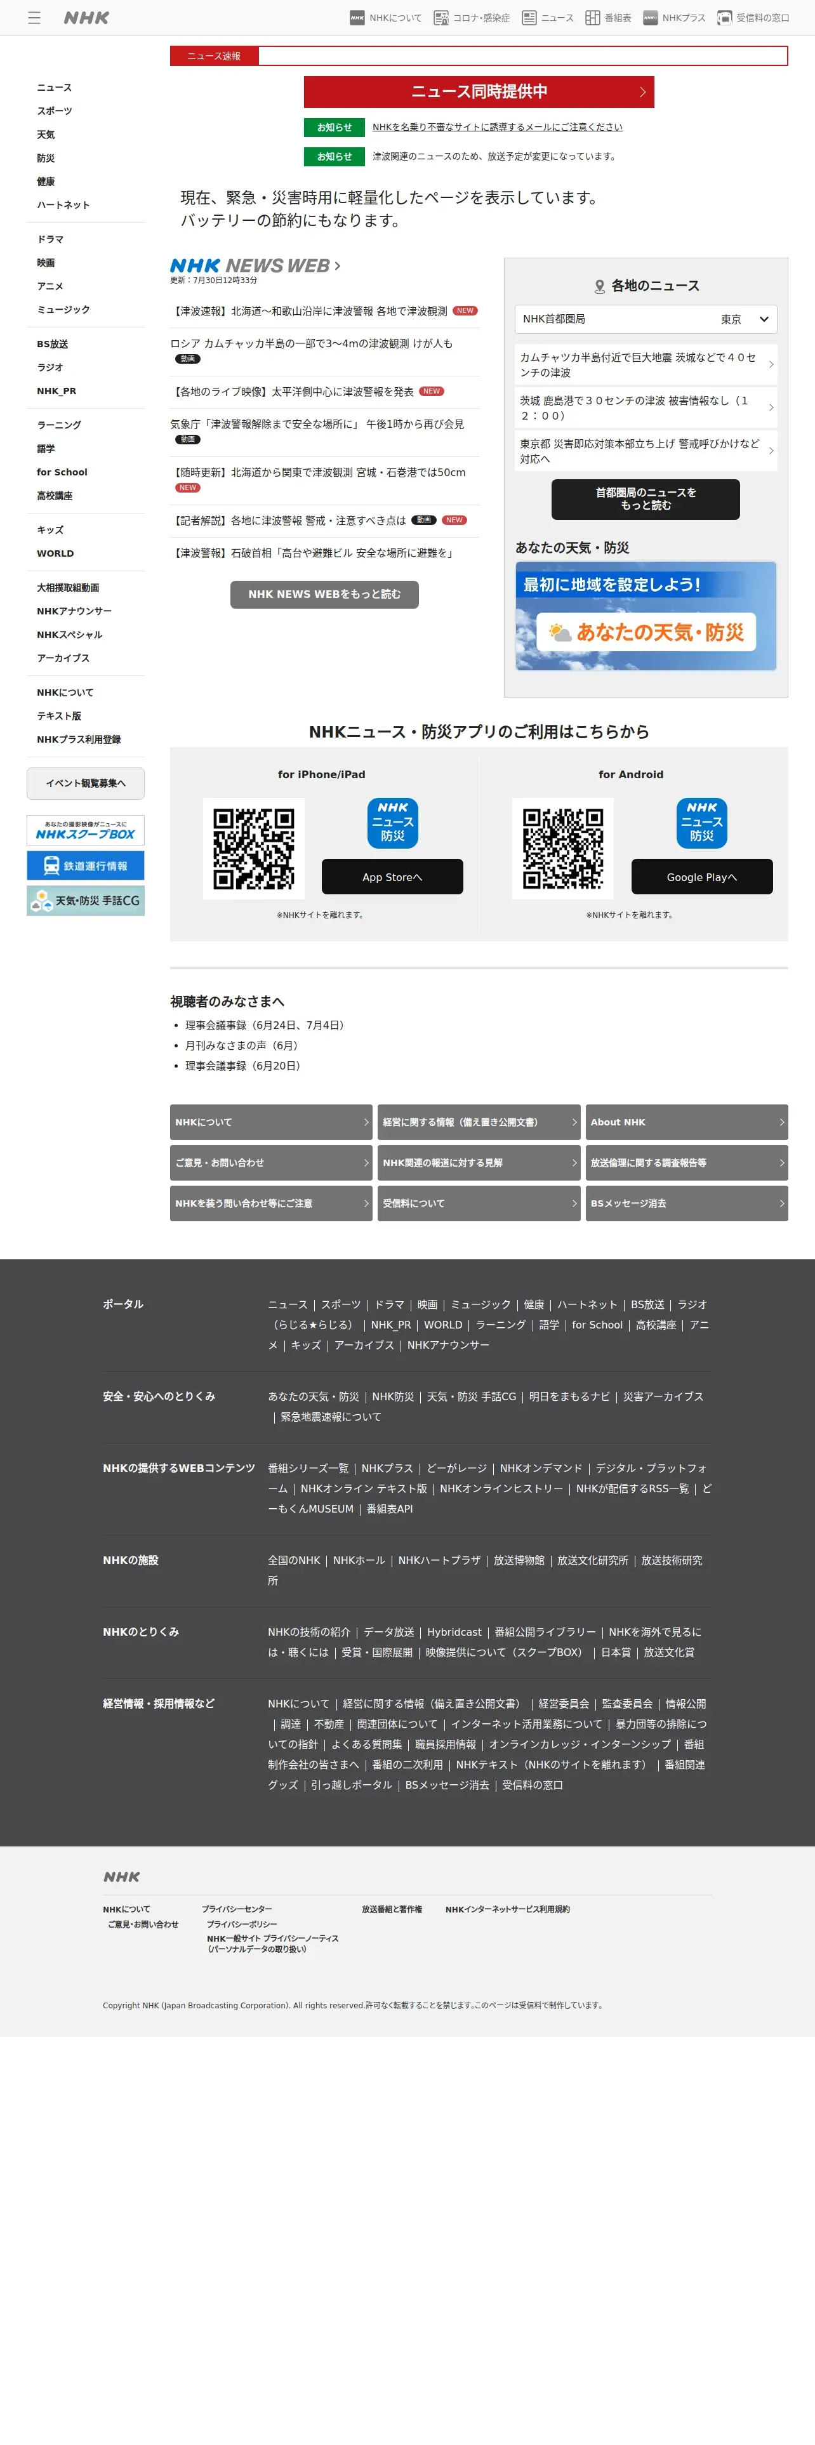The height and width of the screenshot is (2445, 815).
Task: Open 受信料の窓口 header icon link
Action: tap(753, 18)
